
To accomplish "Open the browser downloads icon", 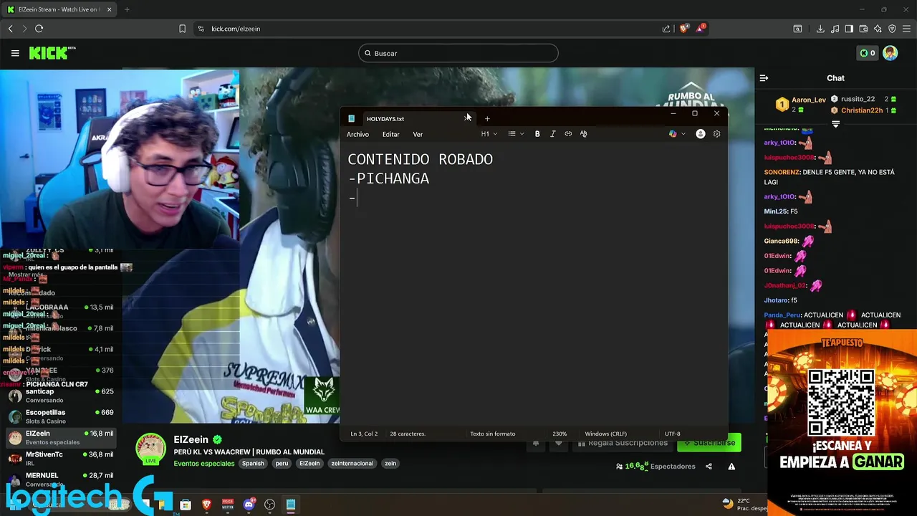I will coord(820,29).
